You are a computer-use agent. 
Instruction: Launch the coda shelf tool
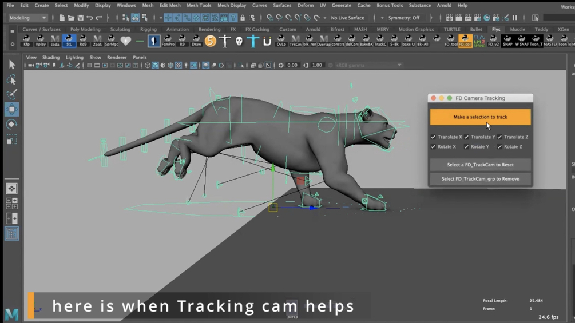point(55,41)
